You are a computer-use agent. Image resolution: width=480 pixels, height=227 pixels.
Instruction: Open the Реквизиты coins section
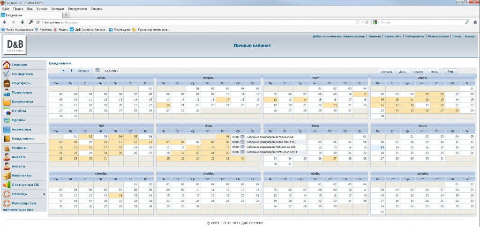coord(24,176)
